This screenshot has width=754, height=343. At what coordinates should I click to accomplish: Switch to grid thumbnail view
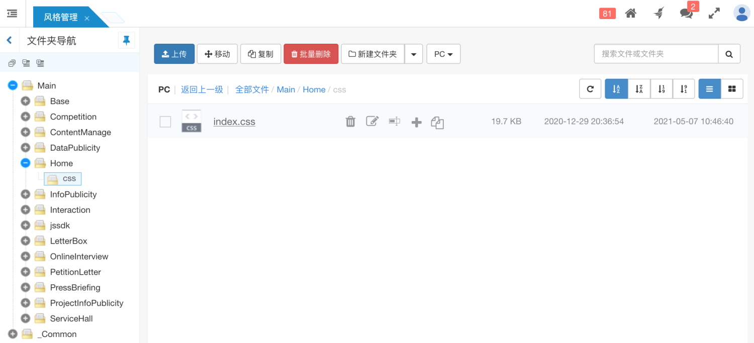click(732, 88)
